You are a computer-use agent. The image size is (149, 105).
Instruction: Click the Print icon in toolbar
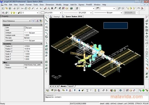click(15, 8)
